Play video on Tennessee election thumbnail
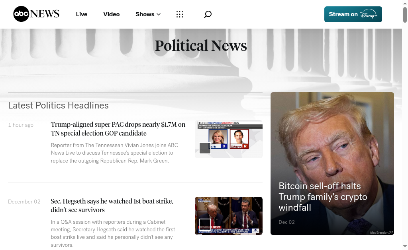The image size is (408, 250). [205, 148]
